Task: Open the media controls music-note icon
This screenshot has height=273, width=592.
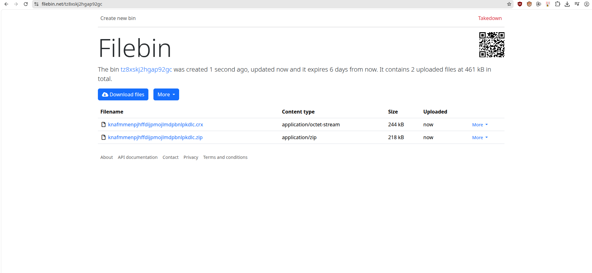Action: [x=577, y=4]
